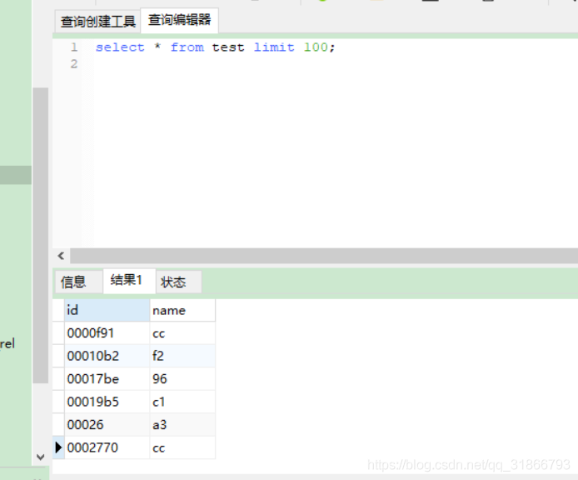578x480 pixels.
Task: Select the cell 0002770
Action: tap(107, 447)
